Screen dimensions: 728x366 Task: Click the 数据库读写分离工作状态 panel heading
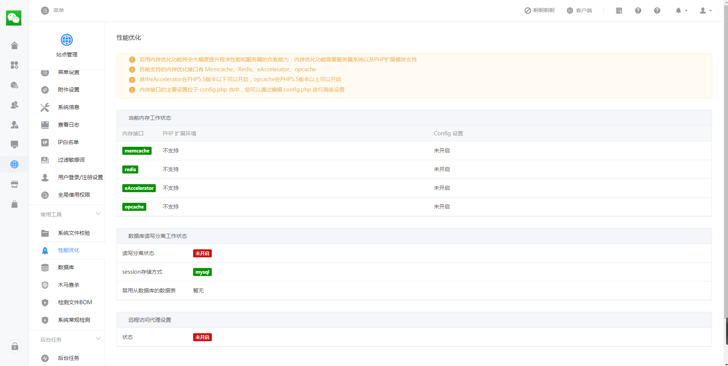[x=158, y=236]
